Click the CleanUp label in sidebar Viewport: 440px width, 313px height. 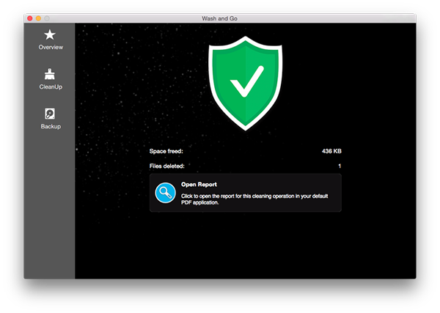tap(51, 87)
